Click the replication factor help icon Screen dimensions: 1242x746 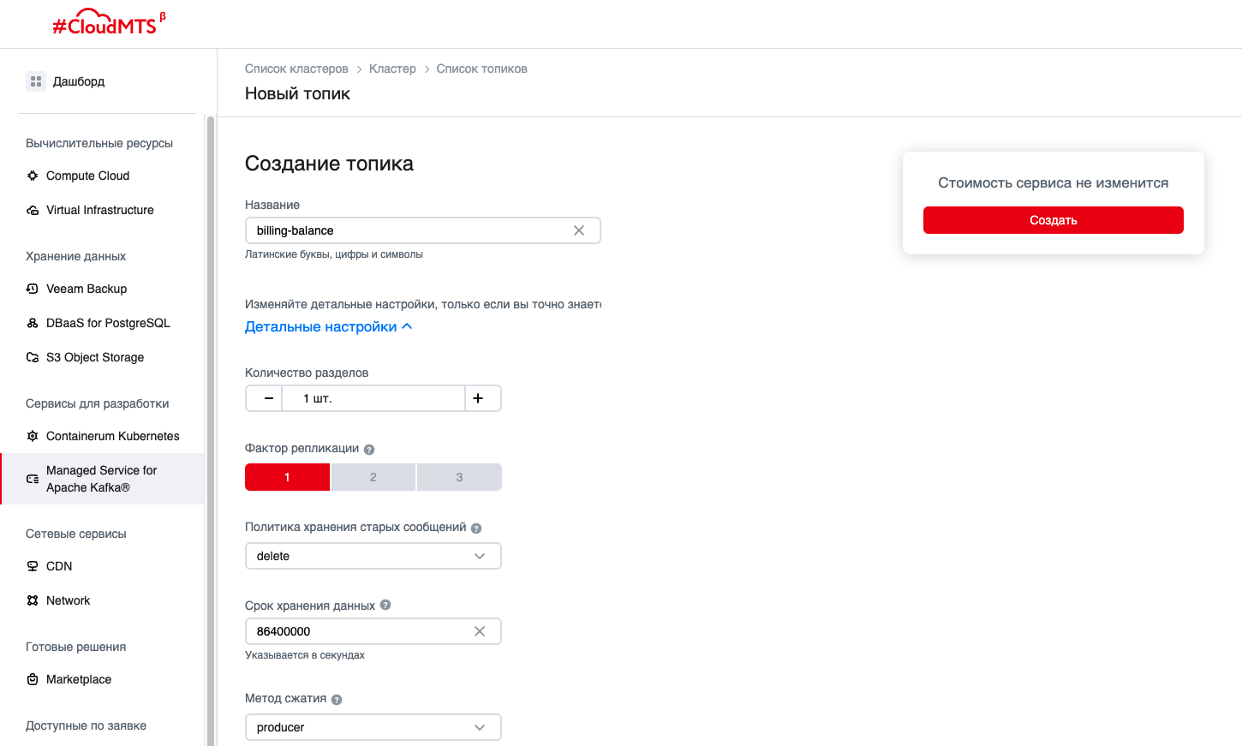[x=369, y=450]
